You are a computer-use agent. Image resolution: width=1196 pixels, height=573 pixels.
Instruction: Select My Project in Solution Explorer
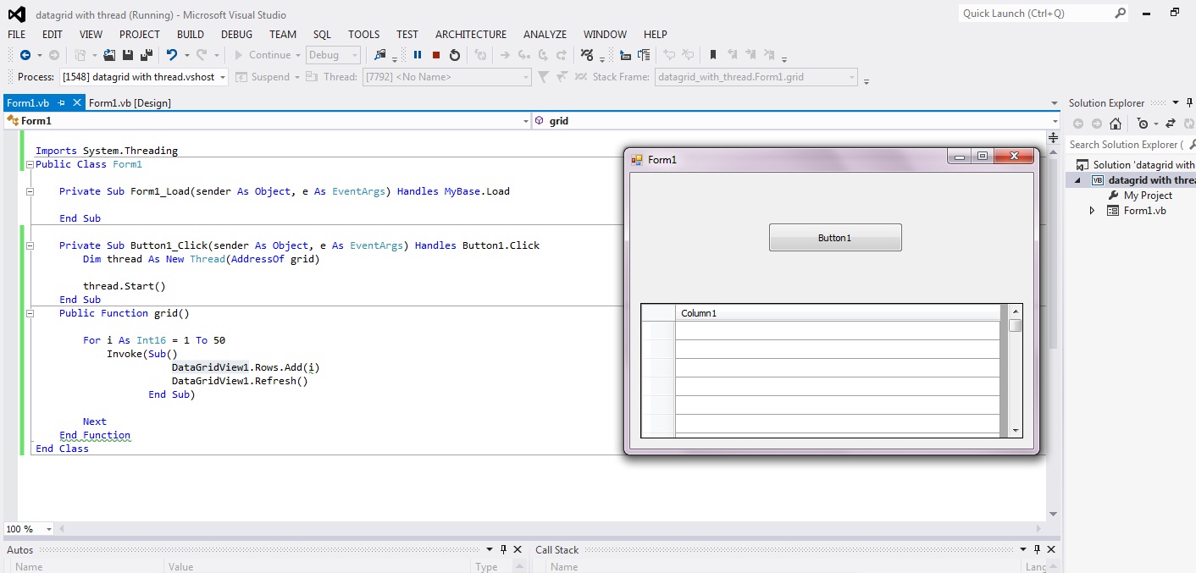point(1148,196)
